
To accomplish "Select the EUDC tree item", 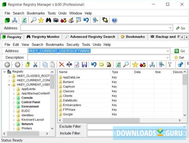I will 26,111.
